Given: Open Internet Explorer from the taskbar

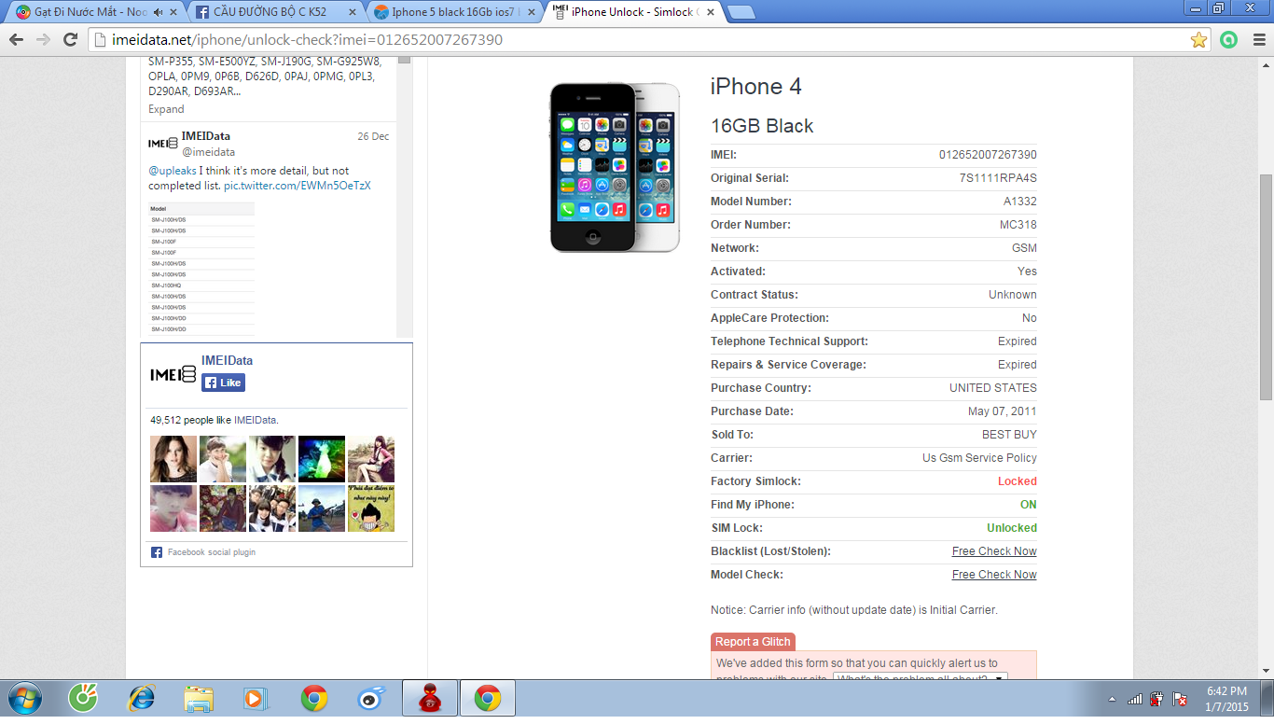Looking at the screenshot, I should (x=142, y=698).
